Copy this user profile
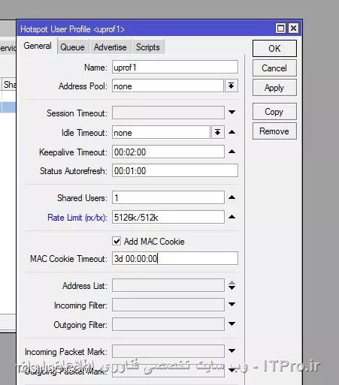This screenshot has height=385, width=339. click(x=274, y=112)
